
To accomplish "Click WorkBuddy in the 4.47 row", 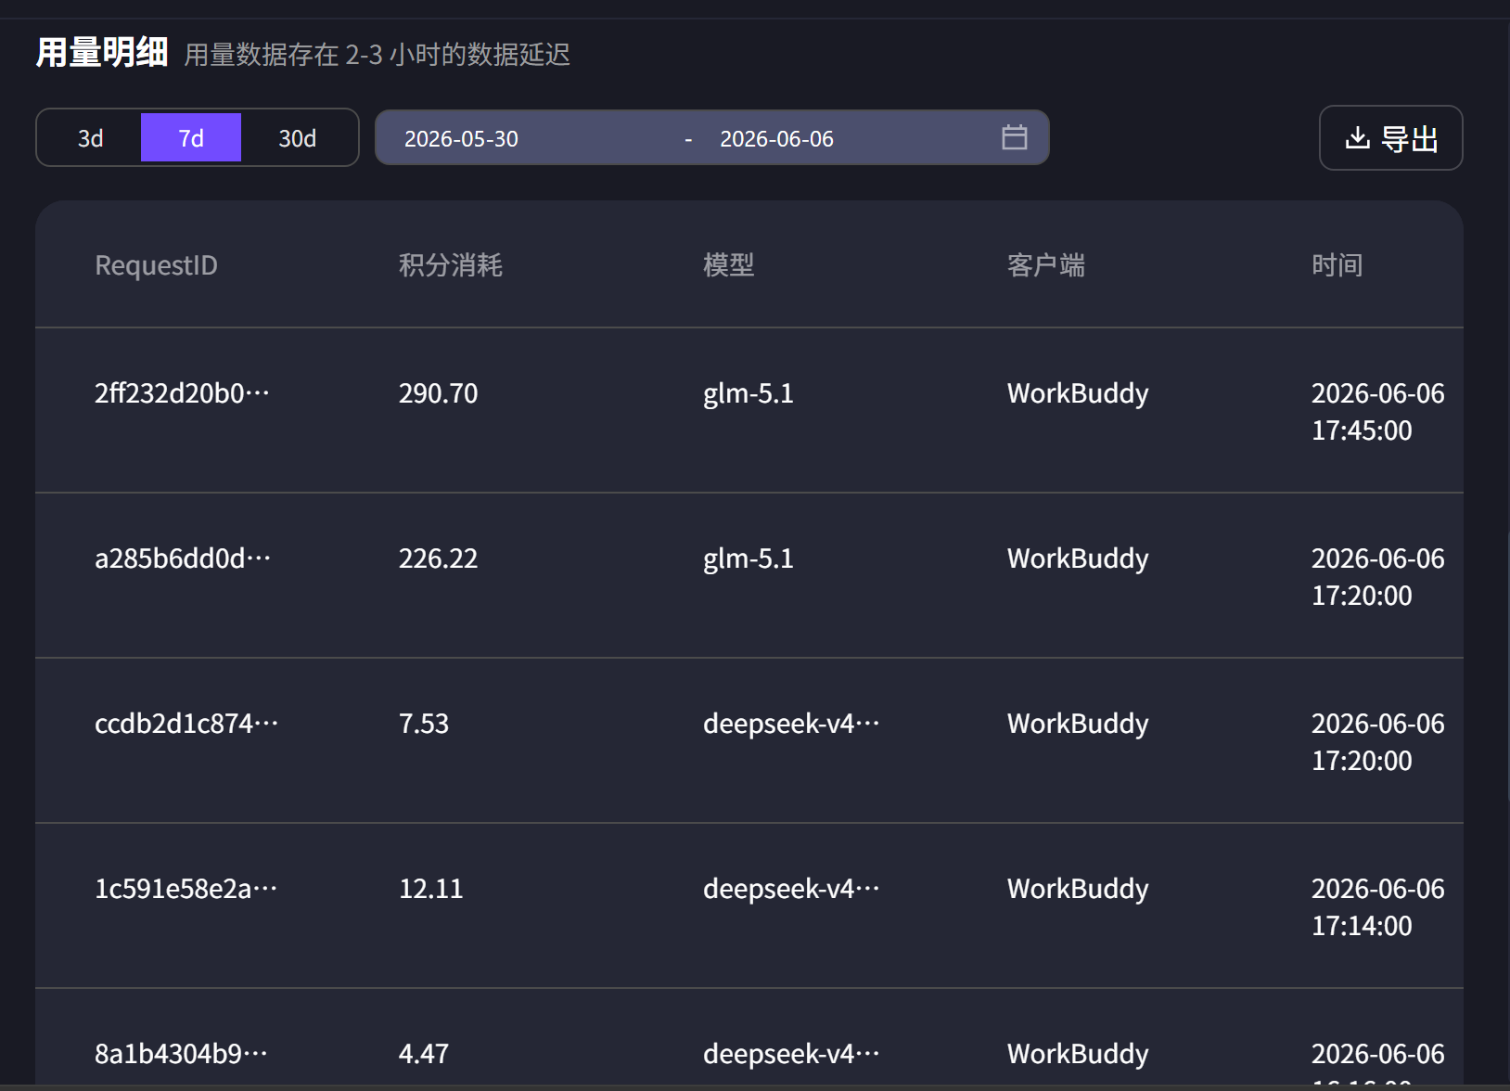I will click(x=1078, y=1054).
